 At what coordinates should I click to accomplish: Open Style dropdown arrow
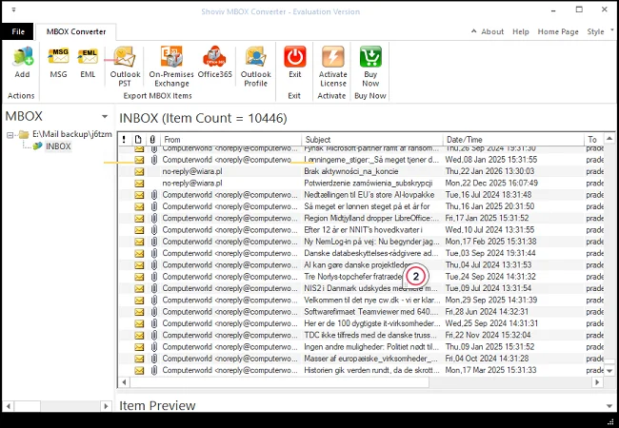(x=612, y=29)
